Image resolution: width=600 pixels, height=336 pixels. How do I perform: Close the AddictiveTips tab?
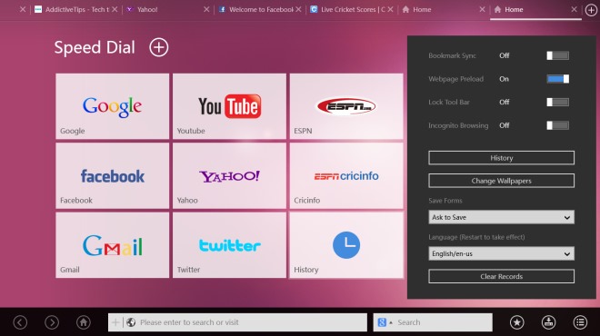pyautogui.click(x=115, y=10)
